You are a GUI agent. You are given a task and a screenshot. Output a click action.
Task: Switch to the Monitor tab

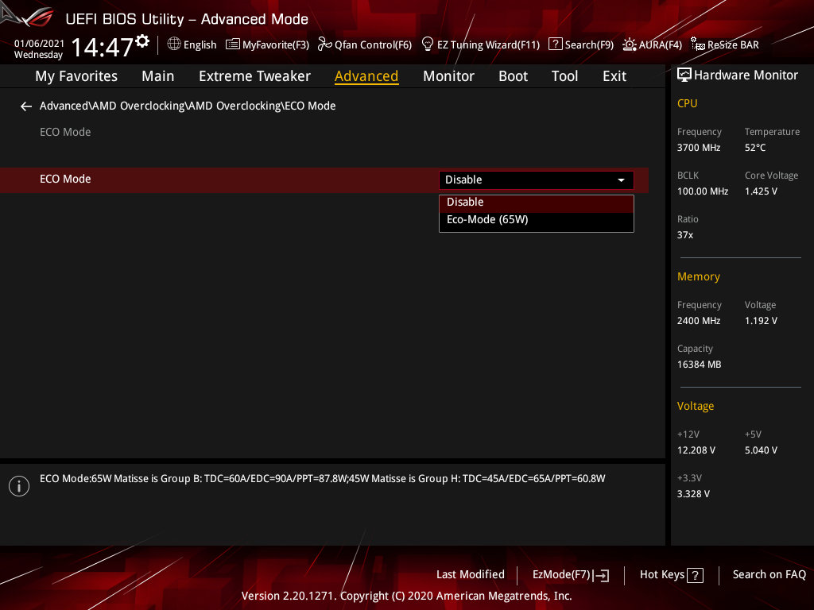coord(448,76)
